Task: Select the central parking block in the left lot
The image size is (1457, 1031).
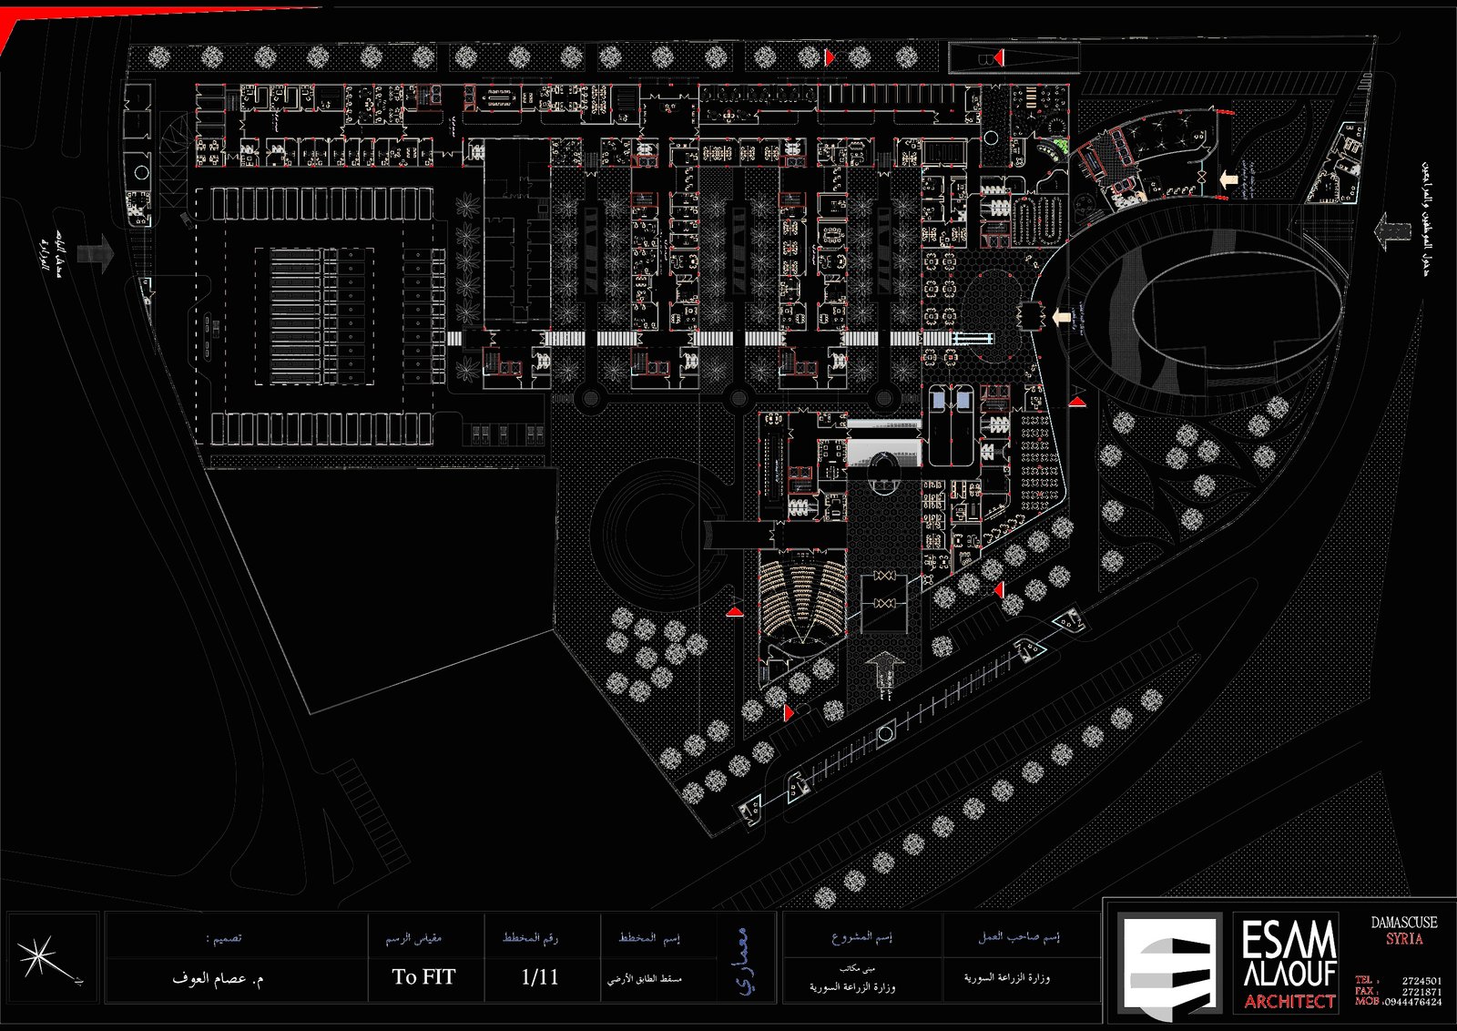Action: coord(314,315)
